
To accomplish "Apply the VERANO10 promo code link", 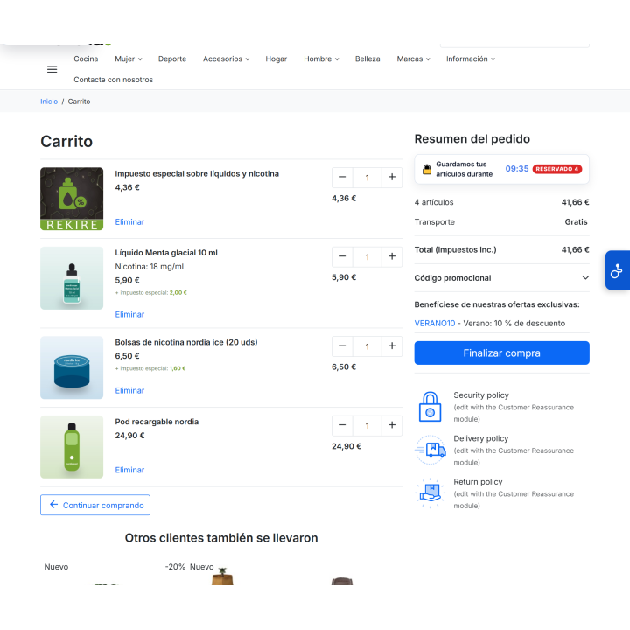I will tap(435, 324).
